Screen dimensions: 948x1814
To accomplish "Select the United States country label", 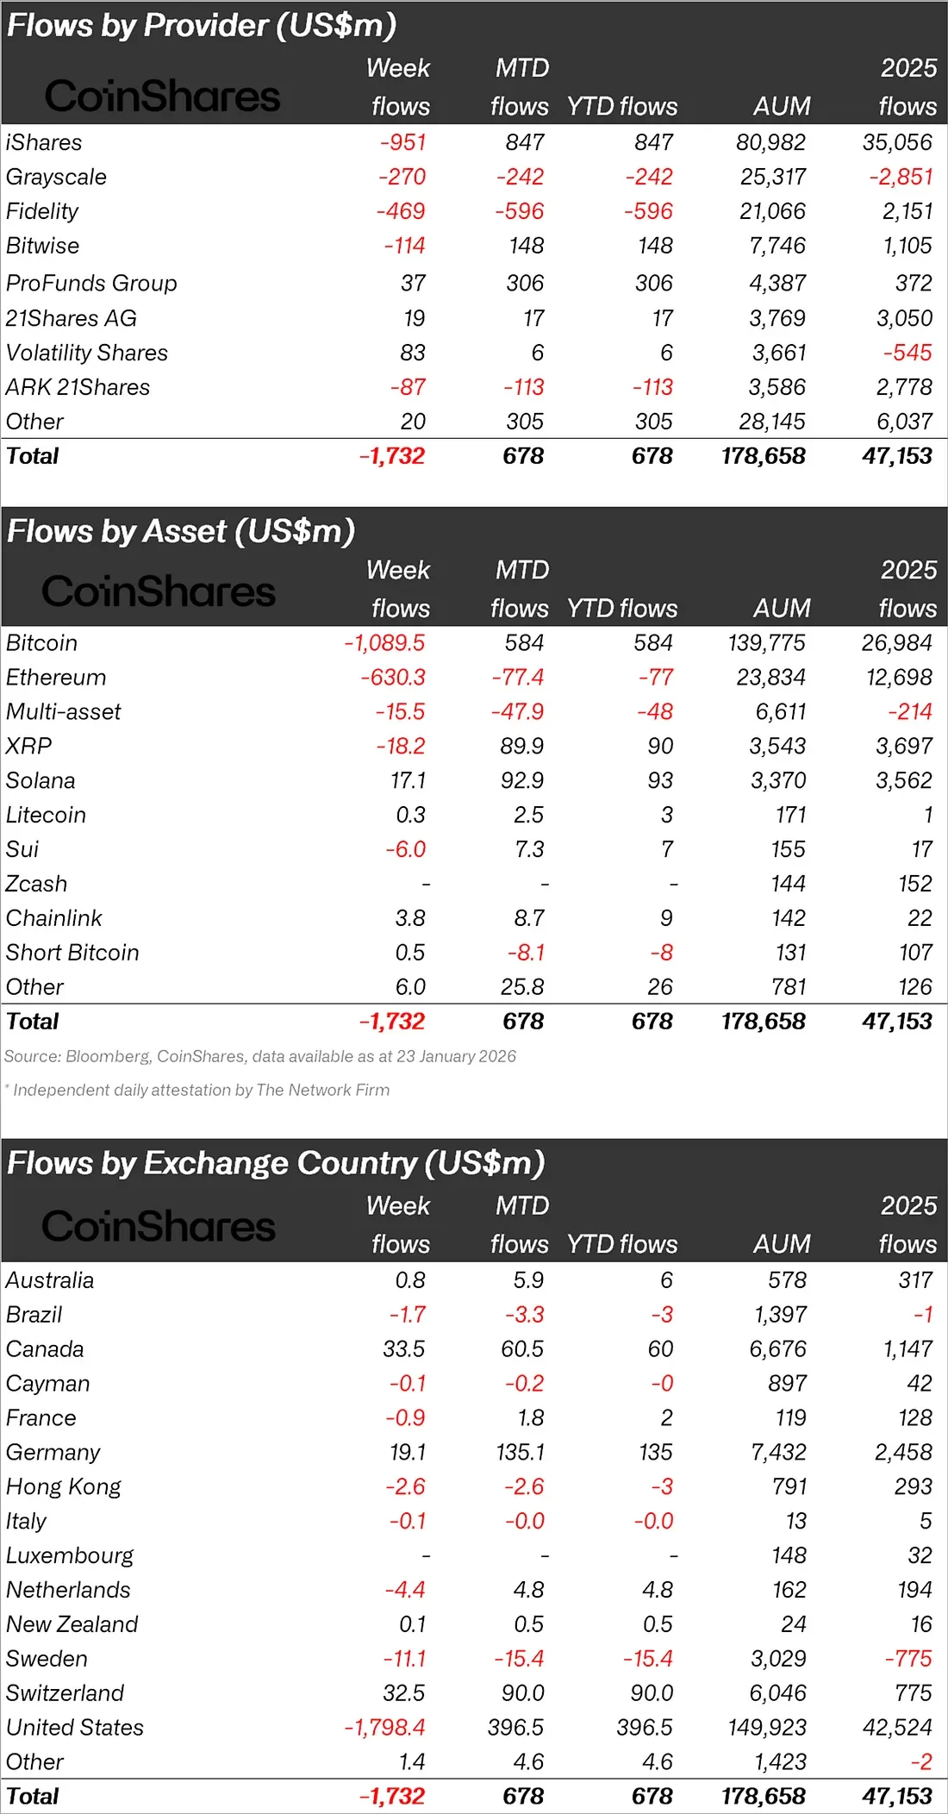I will pos(75,1728).
